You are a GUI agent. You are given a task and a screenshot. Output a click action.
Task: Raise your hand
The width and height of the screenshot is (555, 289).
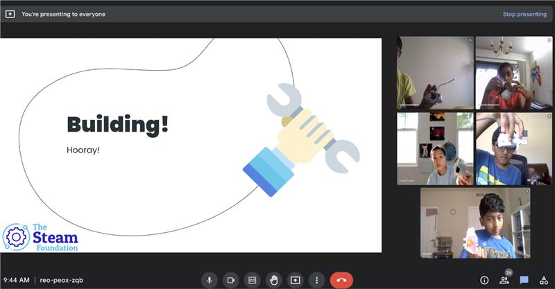click(273, 280)
